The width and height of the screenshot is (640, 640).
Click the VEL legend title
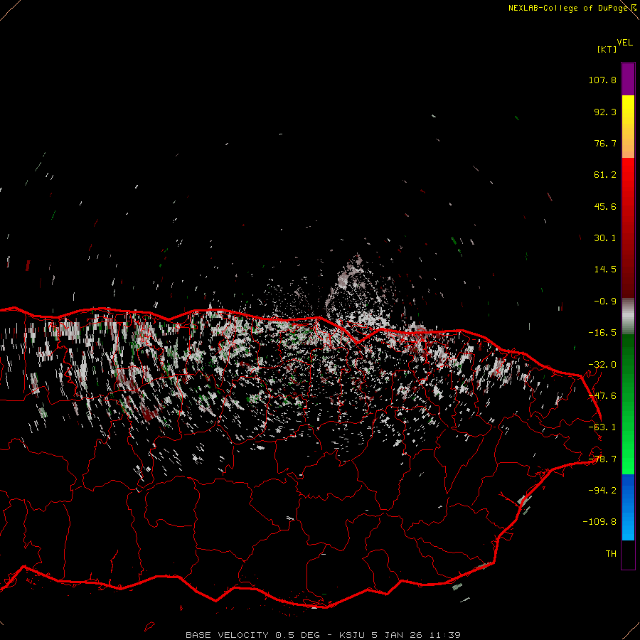624,43
